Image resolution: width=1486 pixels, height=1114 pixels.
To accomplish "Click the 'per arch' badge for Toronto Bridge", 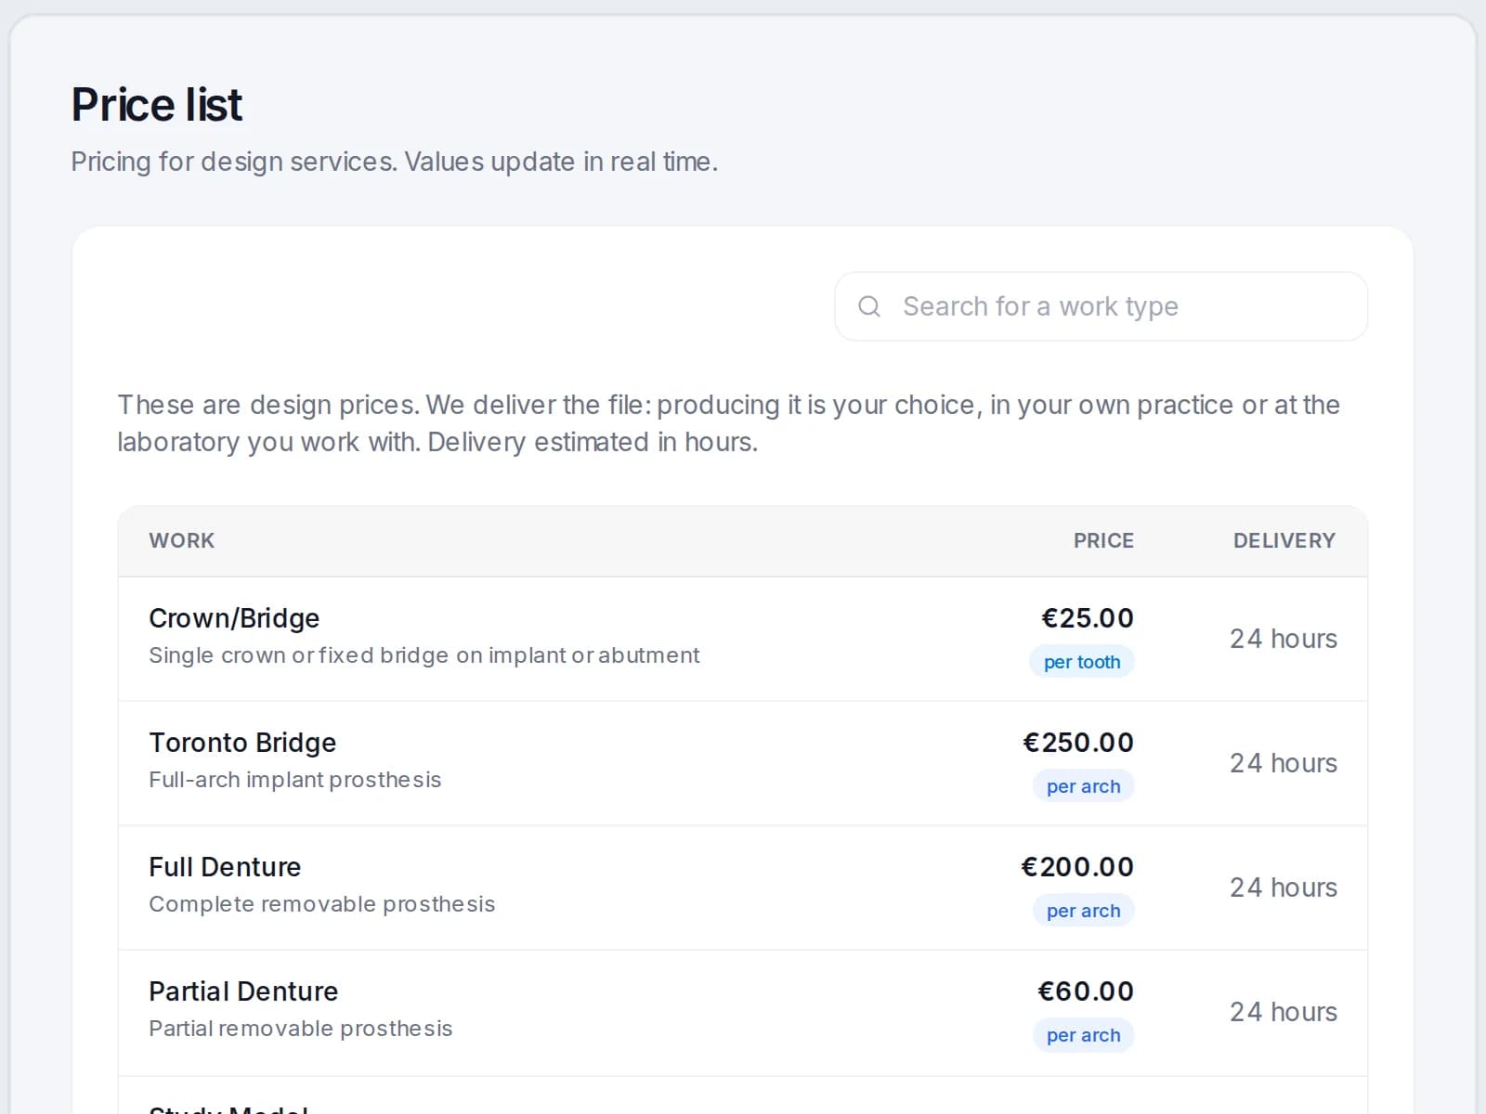I will tap(1084, 786).
